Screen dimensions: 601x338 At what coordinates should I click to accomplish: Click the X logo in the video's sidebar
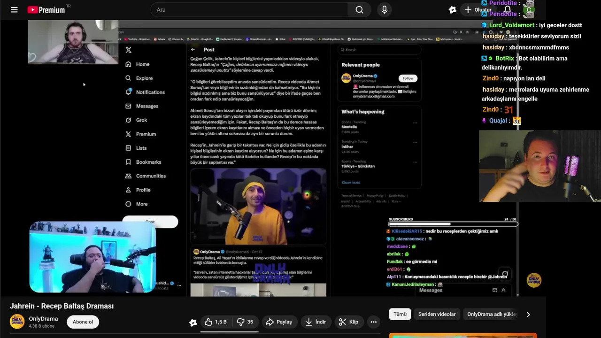[128, 50]
